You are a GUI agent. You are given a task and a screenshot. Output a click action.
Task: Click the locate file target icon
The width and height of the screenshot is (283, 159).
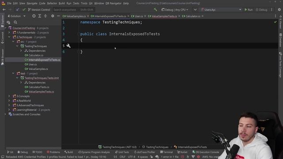[x=34, y=16]
